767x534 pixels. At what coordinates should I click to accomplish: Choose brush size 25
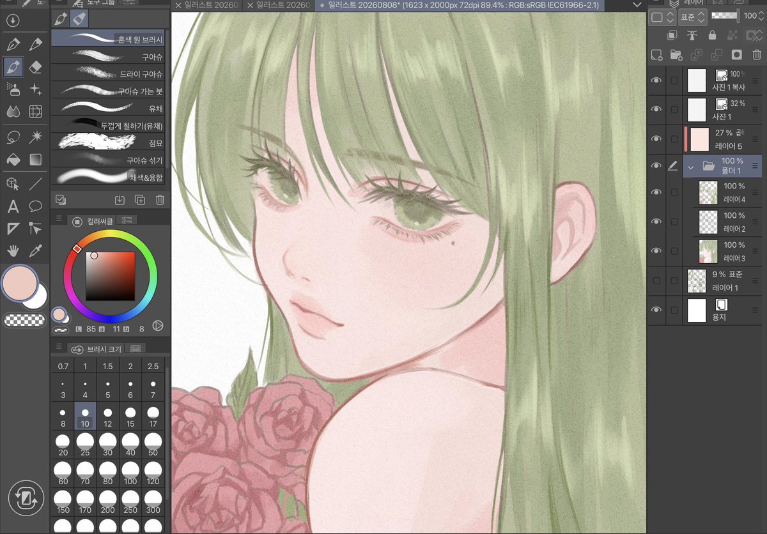85,444
